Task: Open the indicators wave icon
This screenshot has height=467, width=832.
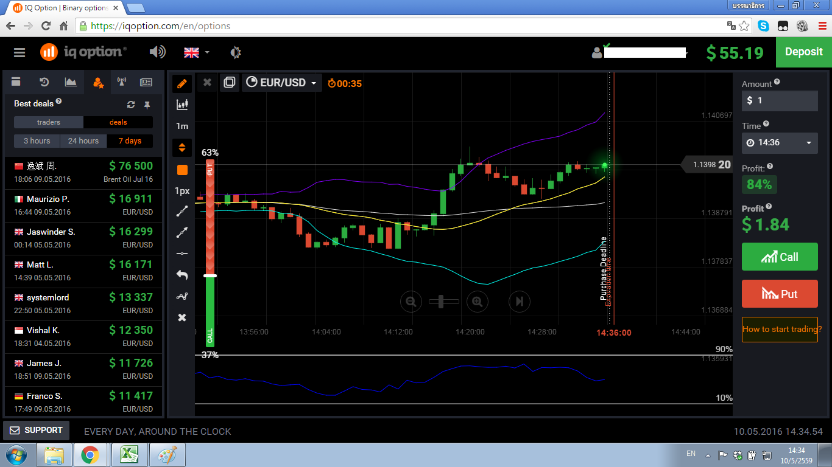Action: click(x=182, y=296)
